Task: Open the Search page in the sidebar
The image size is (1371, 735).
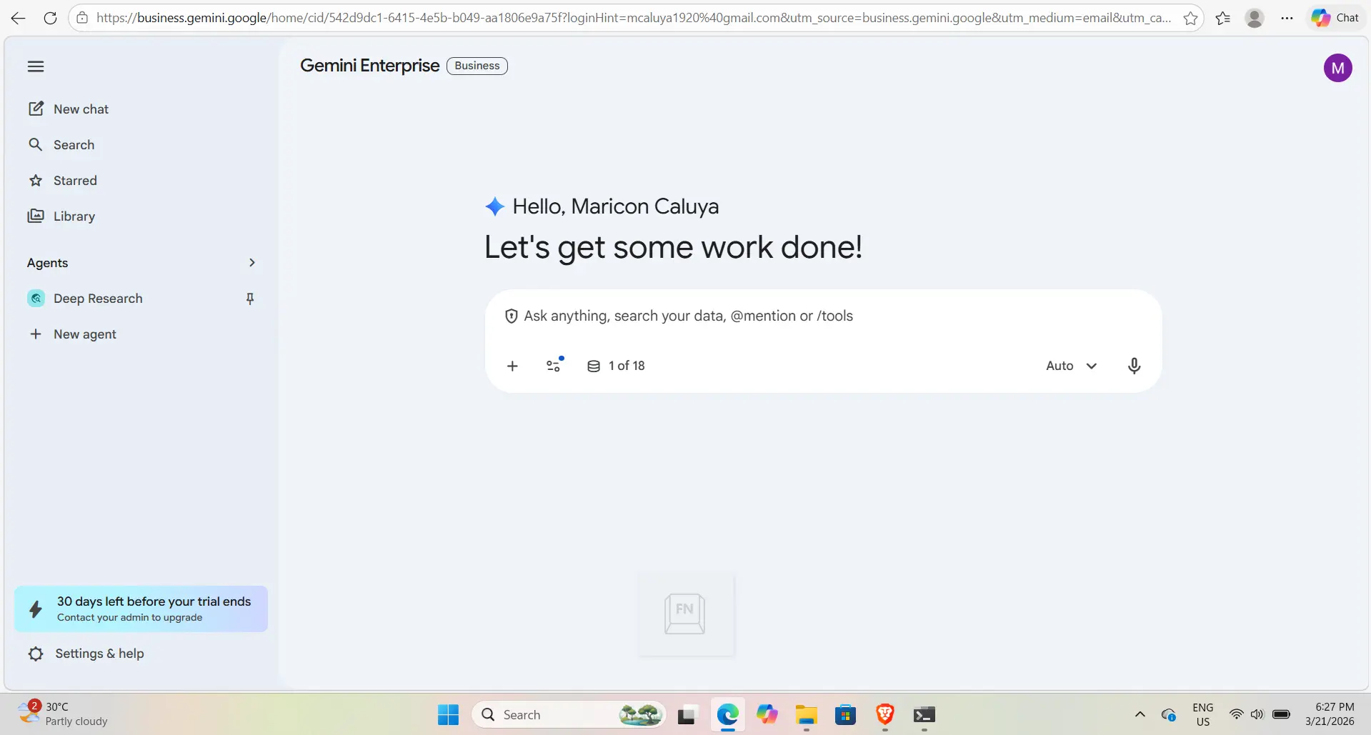Action: pyautogui.click(x=61, y=144)
